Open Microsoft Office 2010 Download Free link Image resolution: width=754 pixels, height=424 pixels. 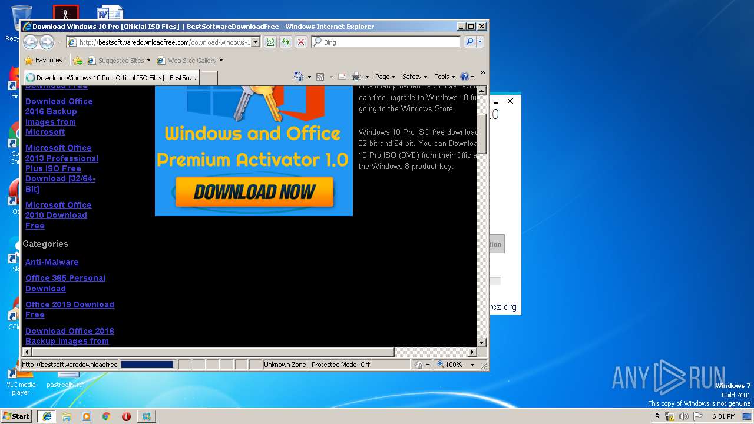[58, 215]
